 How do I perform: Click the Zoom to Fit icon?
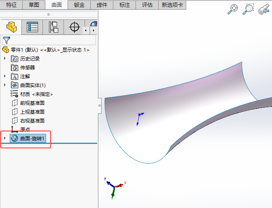pos(233,9)
